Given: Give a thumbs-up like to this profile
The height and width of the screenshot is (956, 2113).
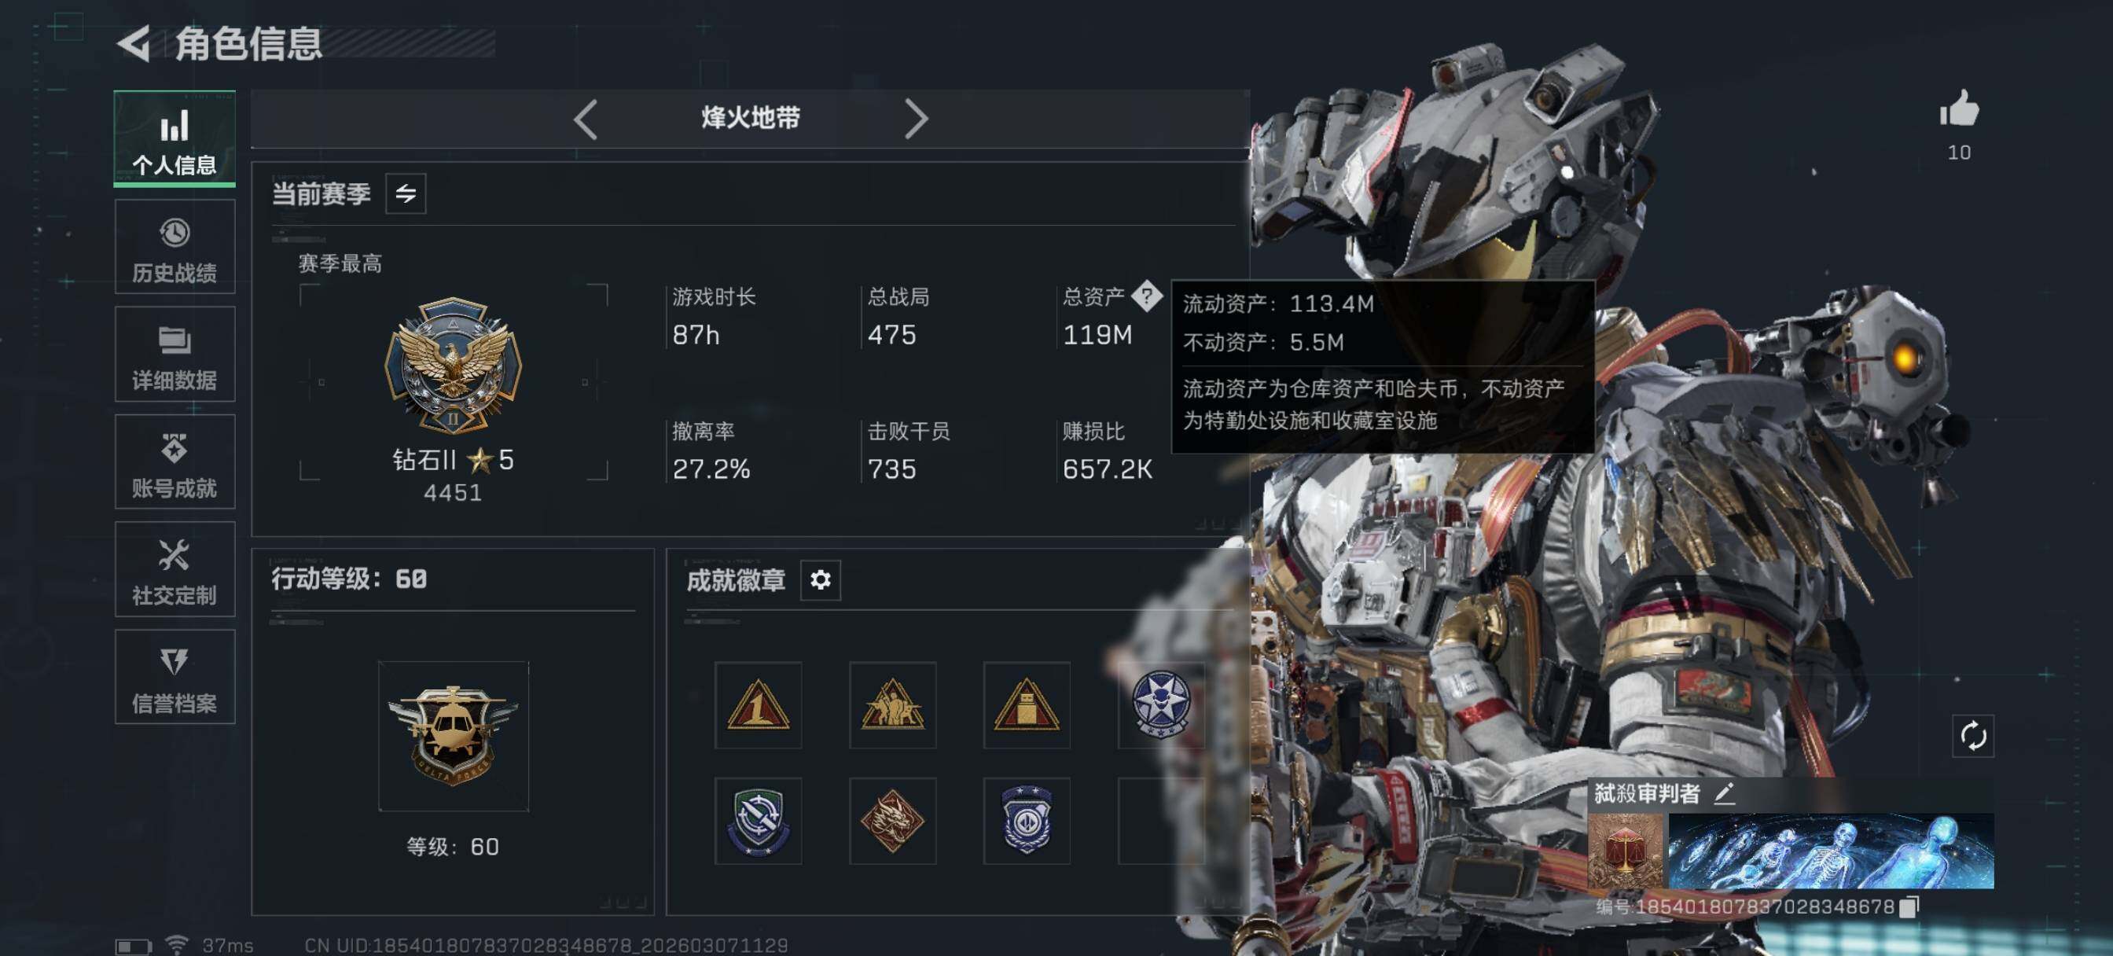Looking at the screenshot, I should click(1959, 109).
